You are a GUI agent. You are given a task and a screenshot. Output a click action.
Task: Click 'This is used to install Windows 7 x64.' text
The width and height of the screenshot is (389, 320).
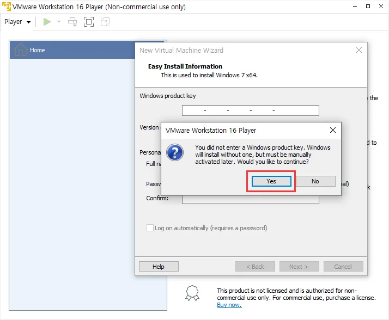point(209,75)
